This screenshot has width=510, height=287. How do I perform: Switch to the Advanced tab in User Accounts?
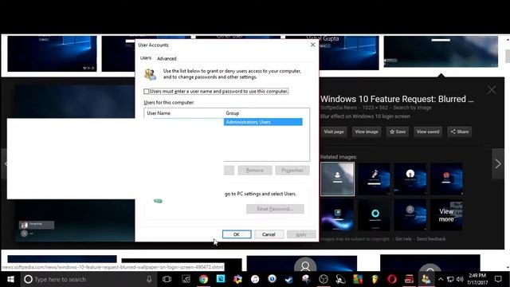(x=167, y=58)
